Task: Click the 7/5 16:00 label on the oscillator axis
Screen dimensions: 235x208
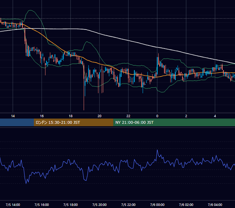Action: click(42, 205)
